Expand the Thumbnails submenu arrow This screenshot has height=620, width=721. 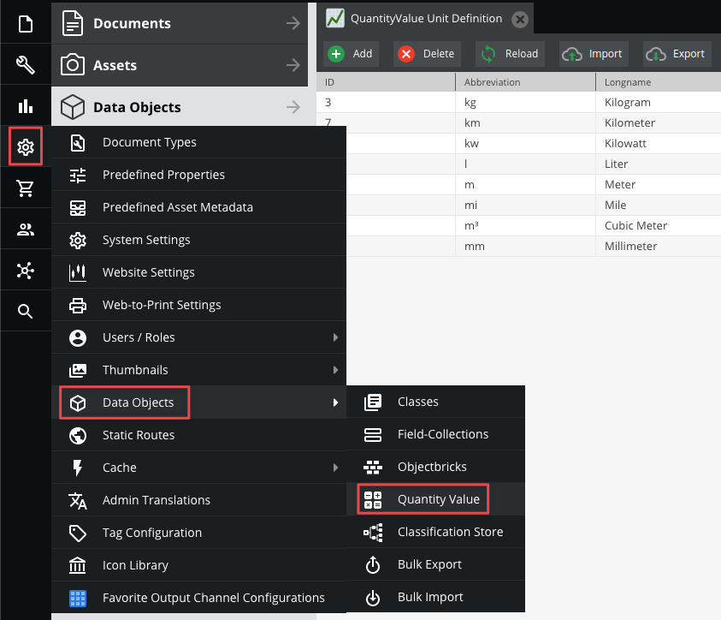[x=335, y=370]
